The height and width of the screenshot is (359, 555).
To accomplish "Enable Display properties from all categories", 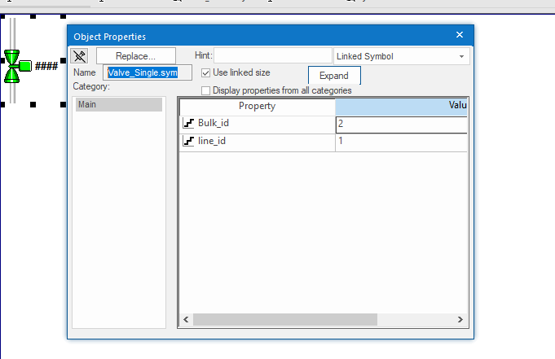I will [205, 90].
